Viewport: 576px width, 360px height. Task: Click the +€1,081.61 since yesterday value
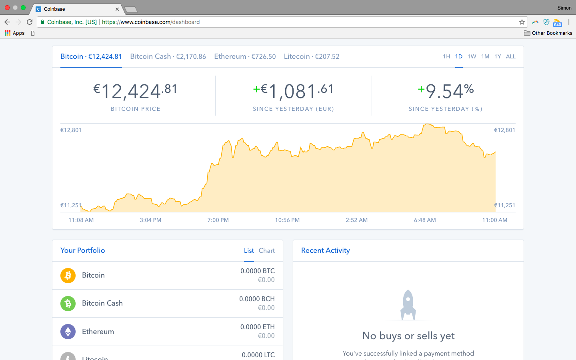[x=293, y=91]
